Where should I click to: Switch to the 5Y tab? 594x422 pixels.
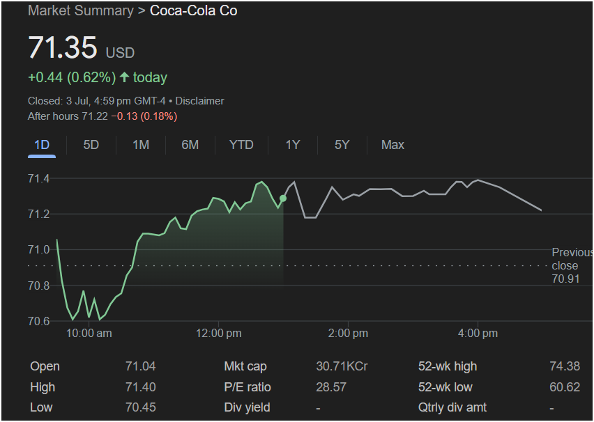click(342, 145)
